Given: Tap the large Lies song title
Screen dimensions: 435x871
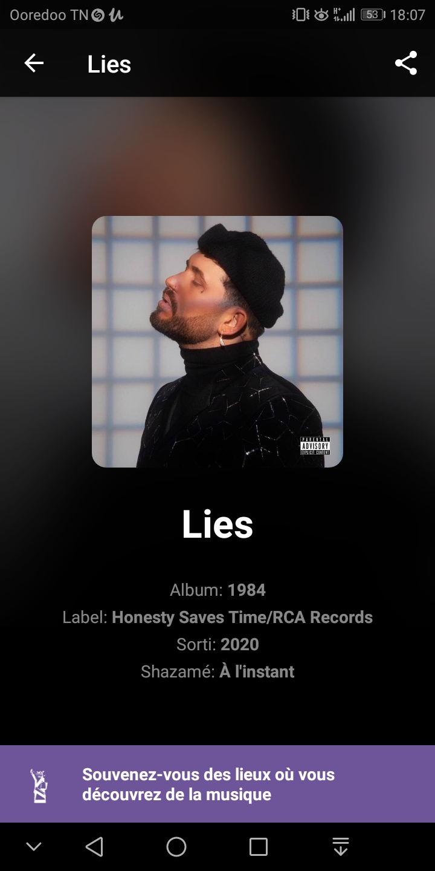Looking at the screenshot, I should pos(217,524).
